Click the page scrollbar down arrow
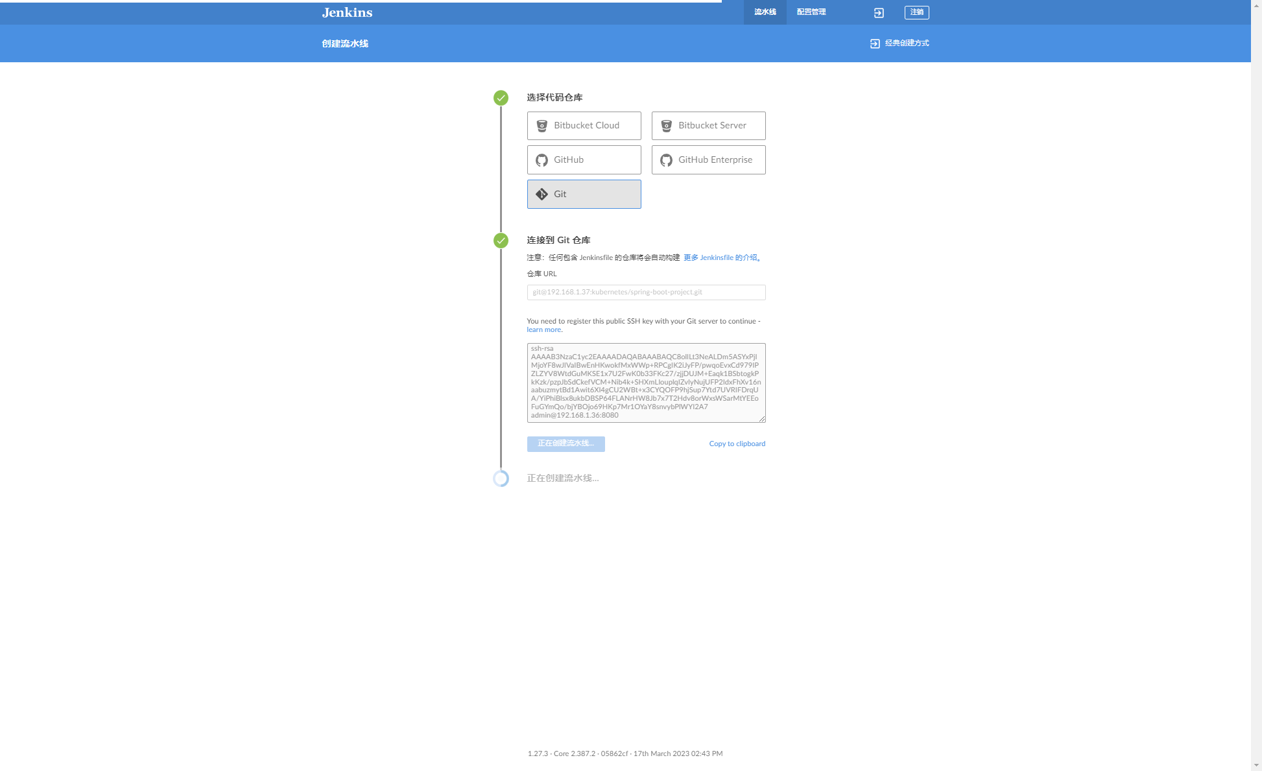 (x=1257, y=766)
